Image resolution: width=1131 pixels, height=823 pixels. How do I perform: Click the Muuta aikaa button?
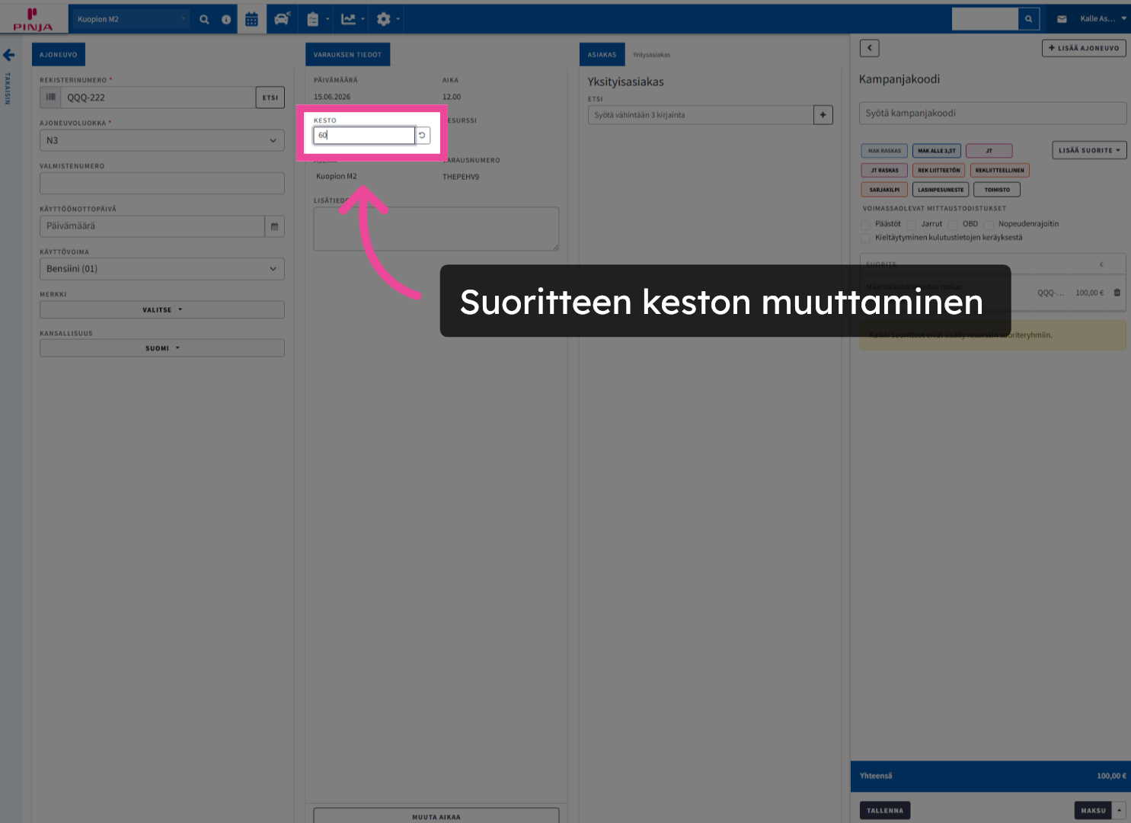click(436, 816)
